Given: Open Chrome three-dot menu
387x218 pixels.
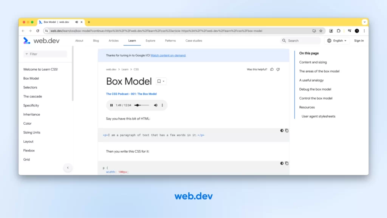Looking at the screenshot, I should click(x=364, y=31).
